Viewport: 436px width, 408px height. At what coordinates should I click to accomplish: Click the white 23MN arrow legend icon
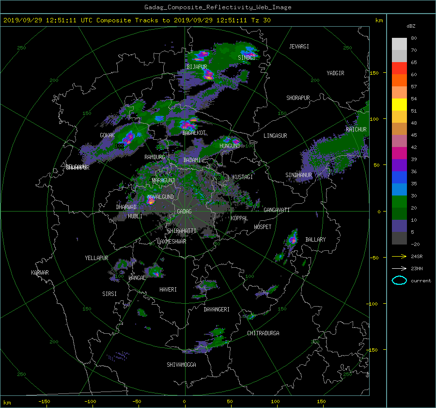point(399,268)
